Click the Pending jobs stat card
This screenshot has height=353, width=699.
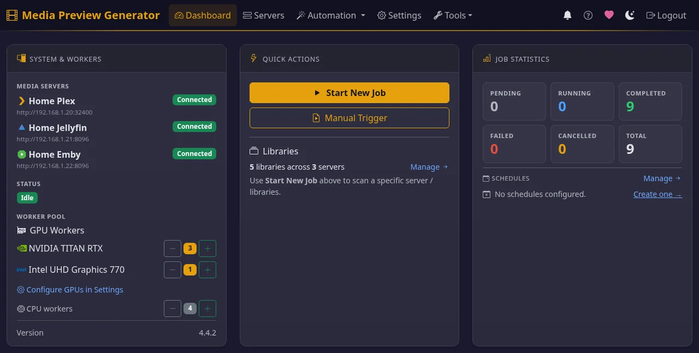514,101
